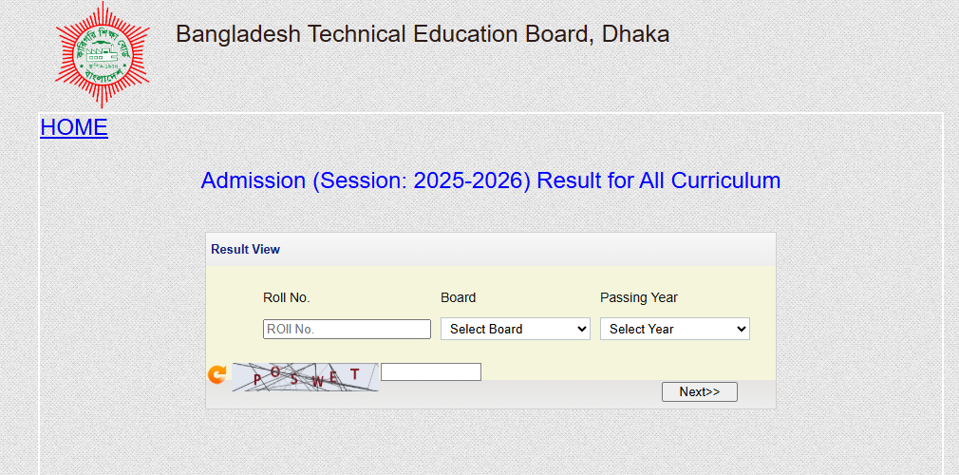The image size is (959, 475).
Task: Click the Board field label
Action: 459,297
